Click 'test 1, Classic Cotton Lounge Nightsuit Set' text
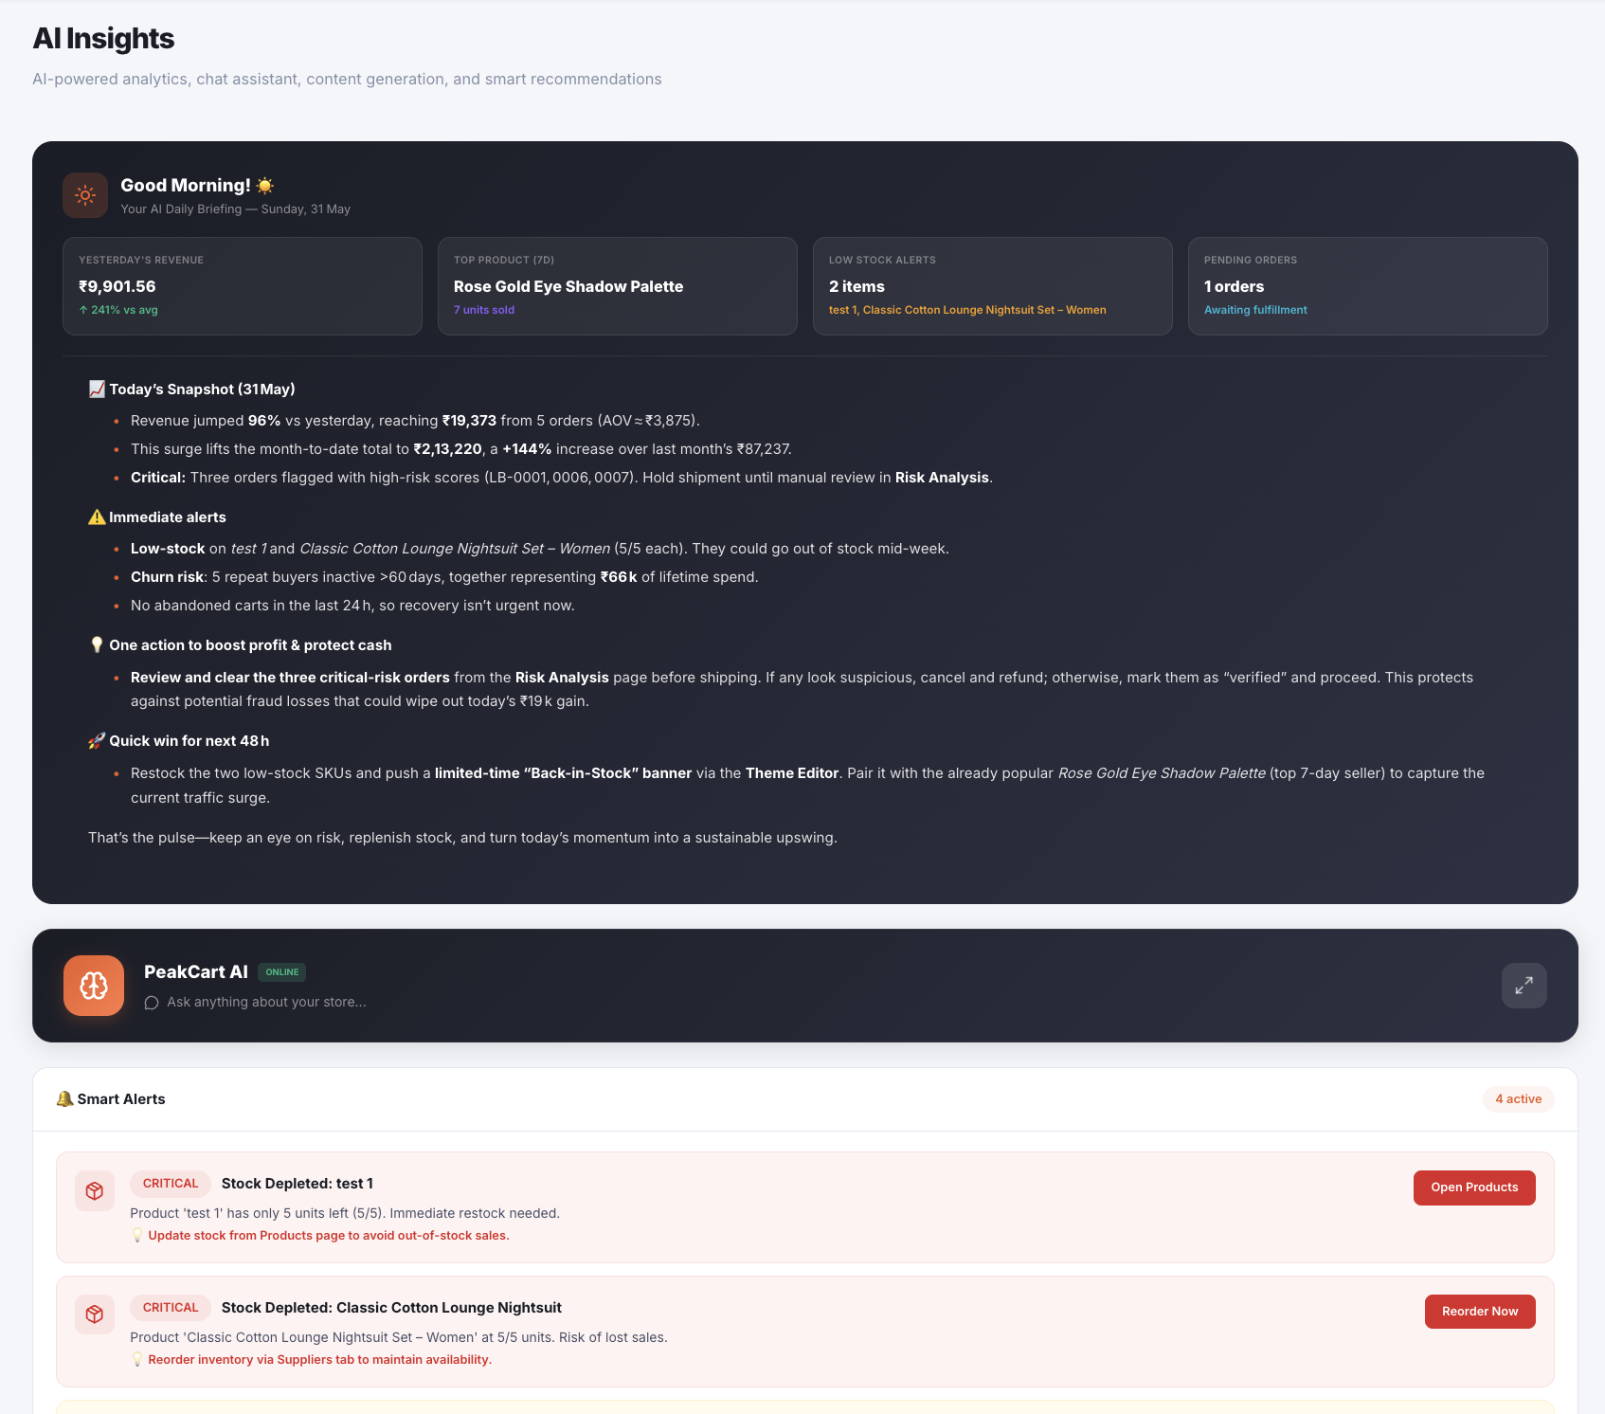Image resolution: width=1605 pixels, height=1414 pixels. 967,310
